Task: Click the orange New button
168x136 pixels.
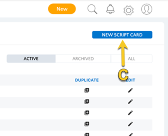Action: [62, 9]
